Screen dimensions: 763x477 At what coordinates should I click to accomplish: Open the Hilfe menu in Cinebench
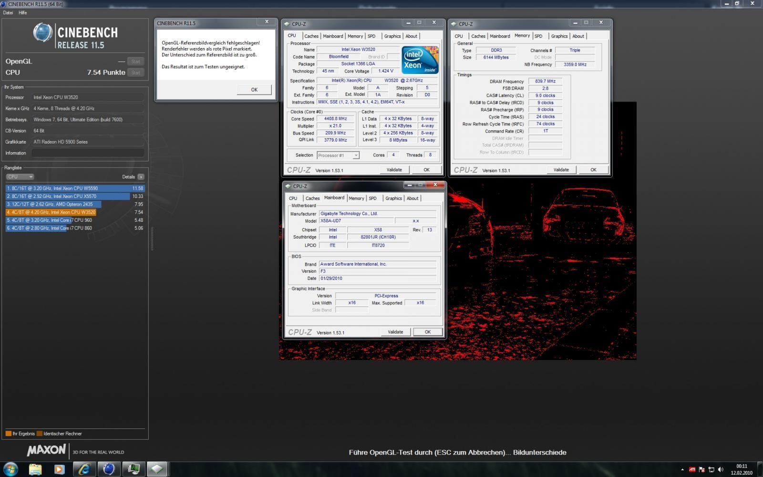(x=22, y=13)
